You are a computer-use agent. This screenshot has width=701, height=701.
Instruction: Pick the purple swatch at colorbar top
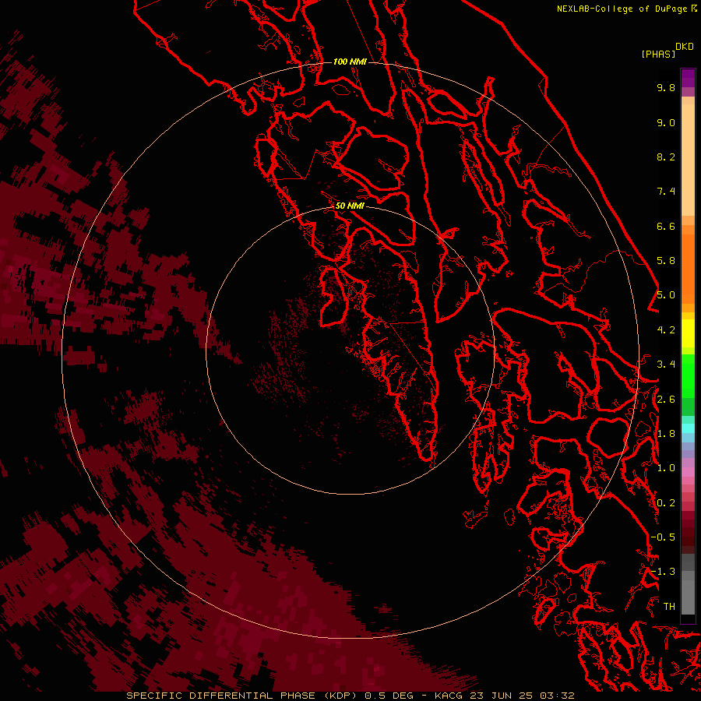point(688,78)
